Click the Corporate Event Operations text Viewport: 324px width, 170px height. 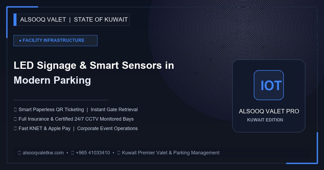click(x=107, y=128)
